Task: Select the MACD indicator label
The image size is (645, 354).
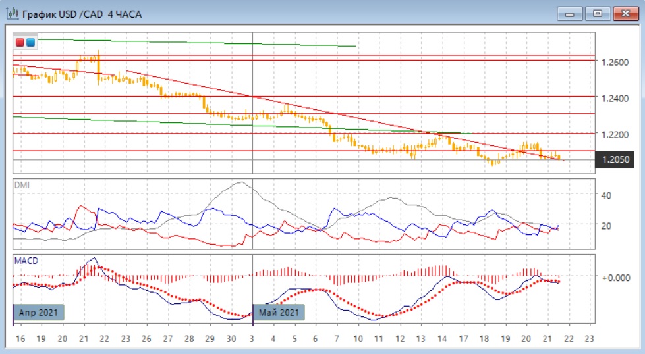Action: (26, 261)
